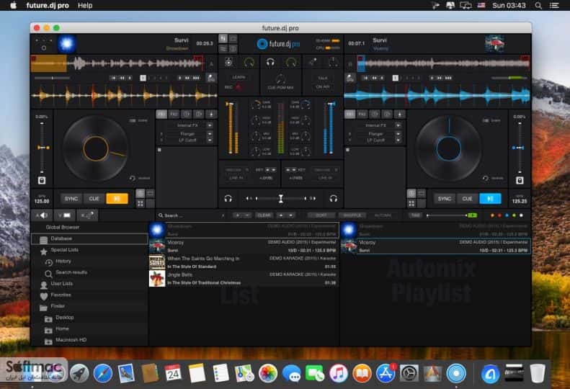Enable SYNC on the right deck
The height and width of the screenshot is (389, 570).
click(444, 199)
